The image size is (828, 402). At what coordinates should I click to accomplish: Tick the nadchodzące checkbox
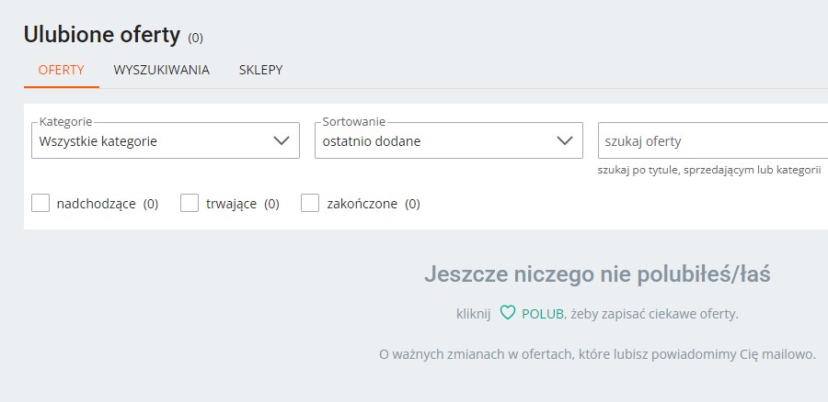click(x=40, y=203)
